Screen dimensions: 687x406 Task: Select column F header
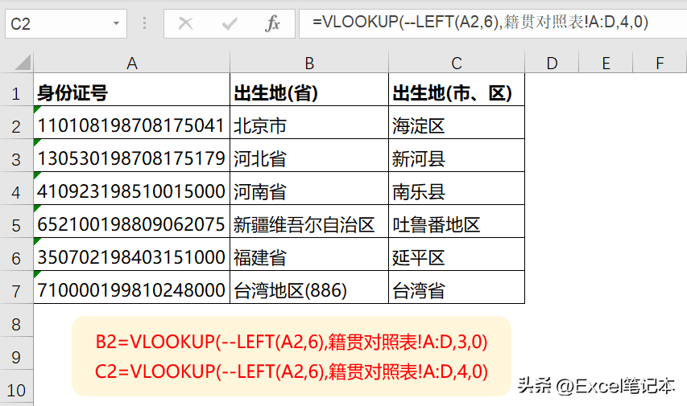click(660, 63)
